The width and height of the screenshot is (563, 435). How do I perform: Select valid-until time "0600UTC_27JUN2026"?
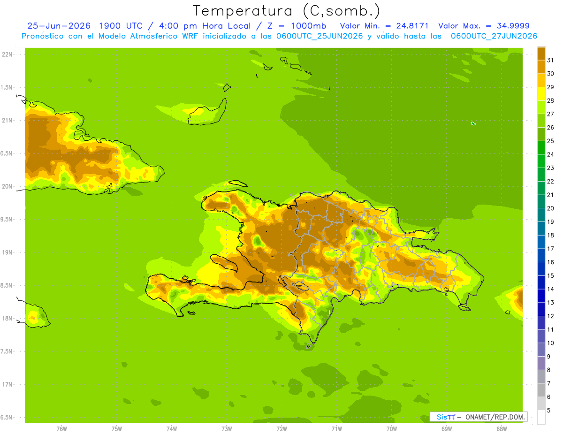point(494,36)
